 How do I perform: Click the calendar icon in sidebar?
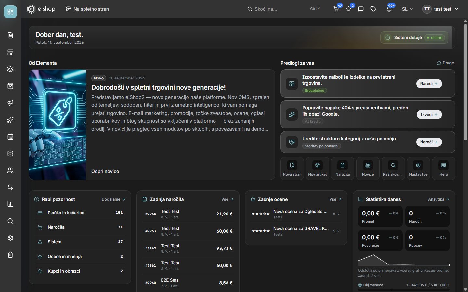(10, 137)
